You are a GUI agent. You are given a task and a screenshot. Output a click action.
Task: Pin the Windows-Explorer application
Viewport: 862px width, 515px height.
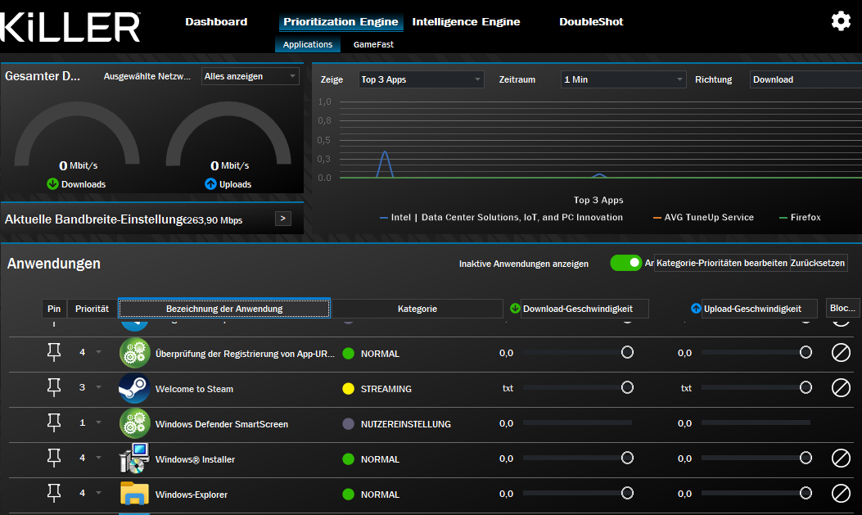coord(55,494)
